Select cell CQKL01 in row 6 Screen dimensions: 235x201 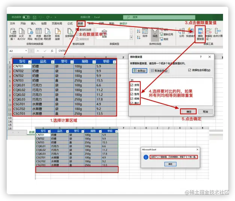pyautogui.click(x=22, y=85)
